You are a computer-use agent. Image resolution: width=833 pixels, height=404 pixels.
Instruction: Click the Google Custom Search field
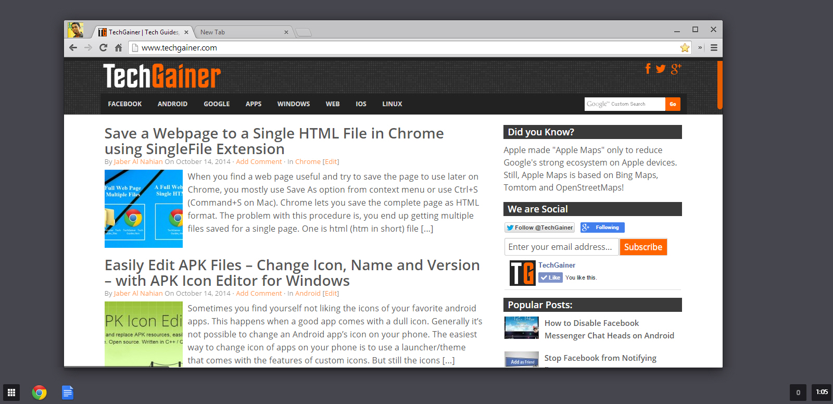[x=625, y=104]
